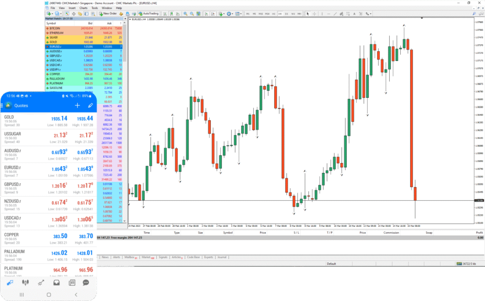Image resolution: width=485 pixels, height=301 pixels.
Task: Open the Profiles toolbar icon
Action: click(x=57, y=14)
